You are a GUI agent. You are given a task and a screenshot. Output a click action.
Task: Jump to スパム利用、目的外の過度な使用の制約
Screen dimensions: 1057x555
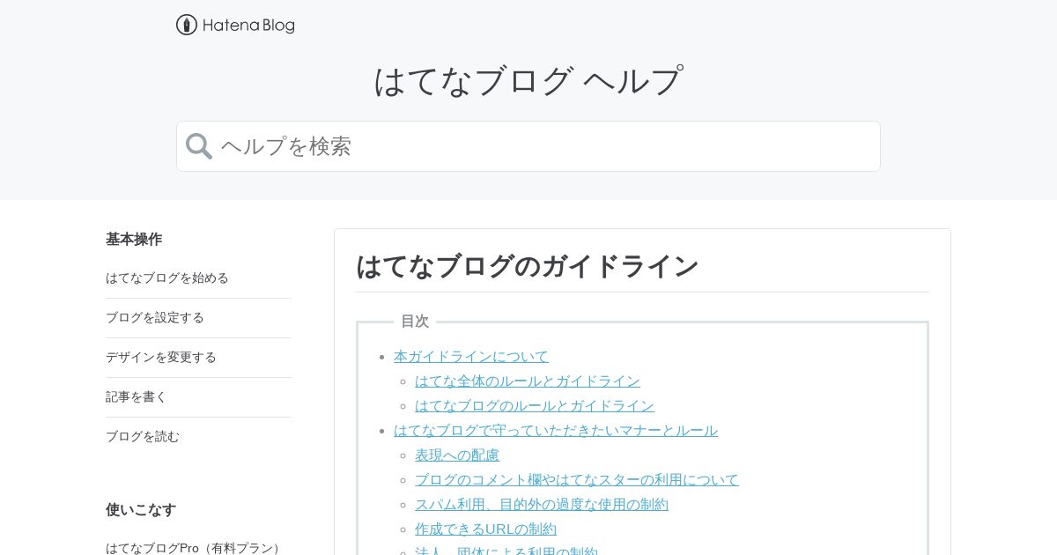coord(542,504)
